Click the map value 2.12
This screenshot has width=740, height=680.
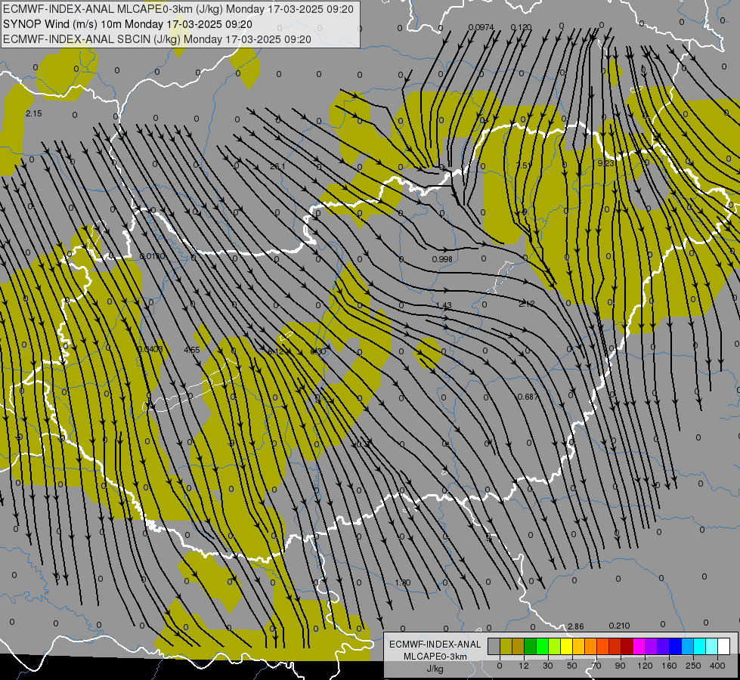(x=527, y=304)
